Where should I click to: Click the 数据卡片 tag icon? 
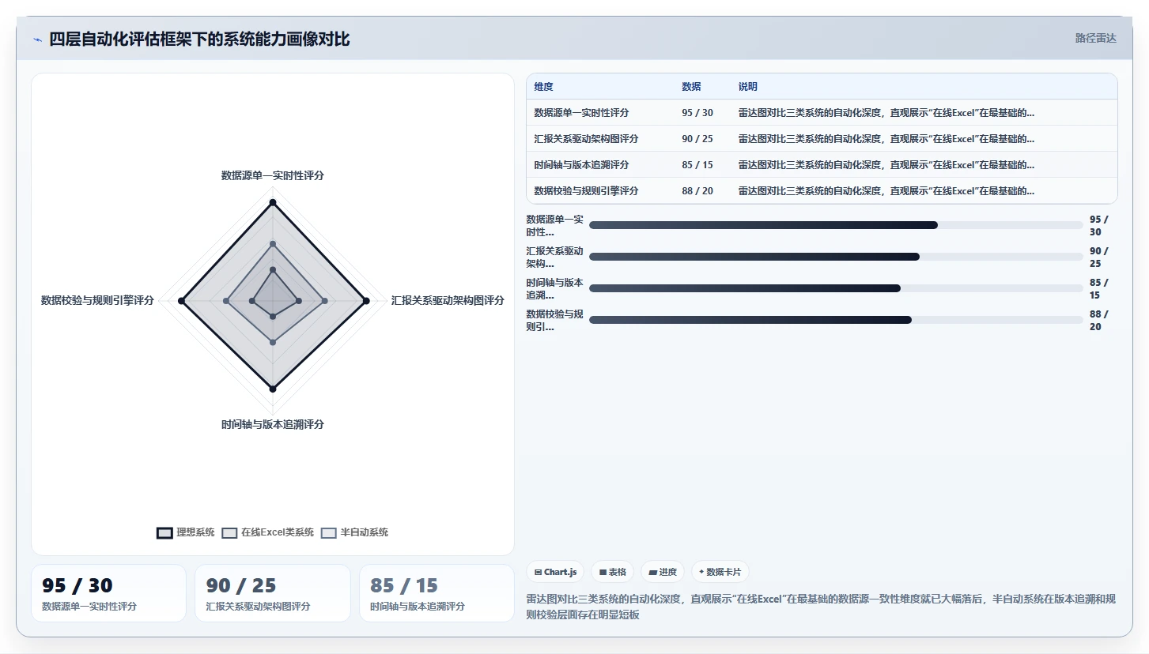pyautogui.click(x=701, y=572)
